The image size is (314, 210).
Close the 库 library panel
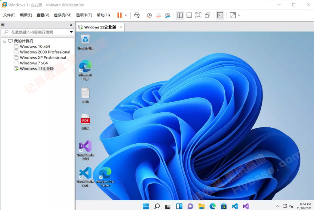click(x=71, y=25)
